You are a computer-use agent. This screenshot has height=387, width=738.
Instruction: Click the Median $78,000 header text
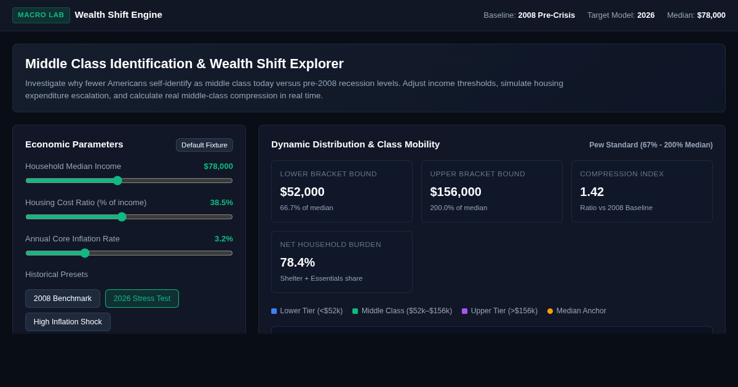click(x=696, y=15)
